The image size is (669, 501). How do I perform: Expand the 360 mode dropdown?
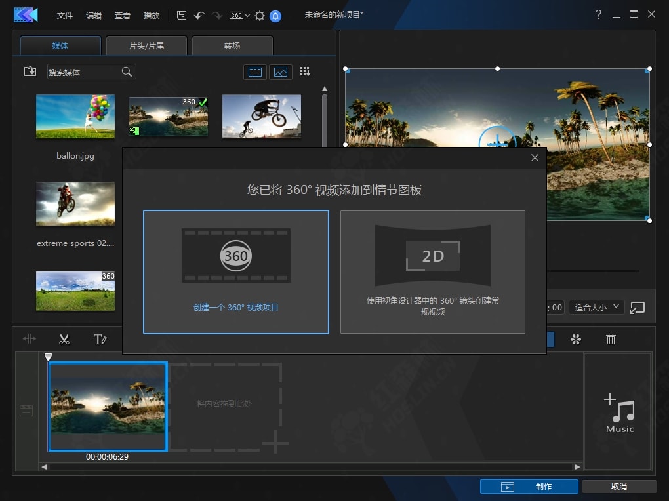[x=239, y=16]
